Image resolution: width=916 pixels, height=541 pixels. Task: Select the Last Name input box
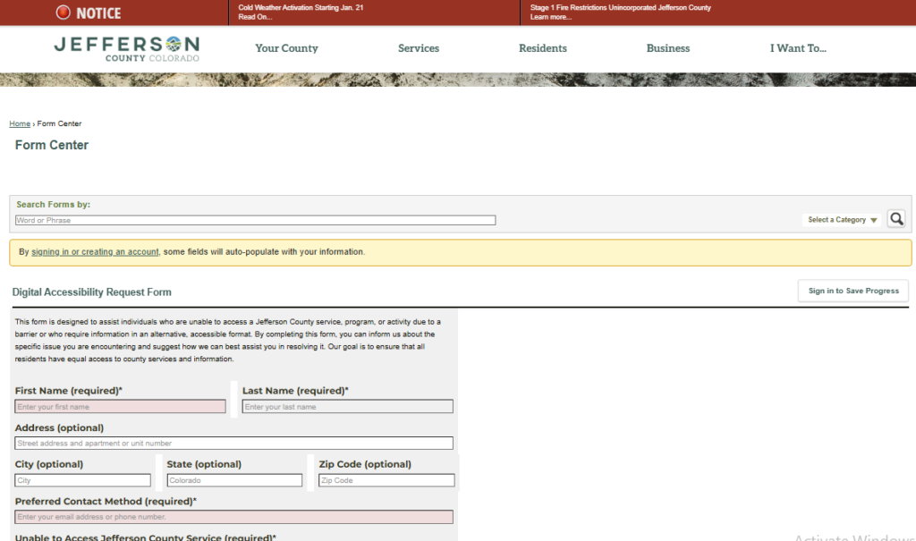(347, 407)
